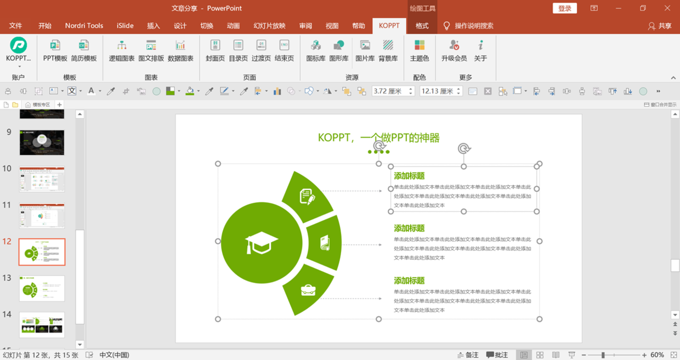
Task: Click the align top icon
Action: coord(613,91)
